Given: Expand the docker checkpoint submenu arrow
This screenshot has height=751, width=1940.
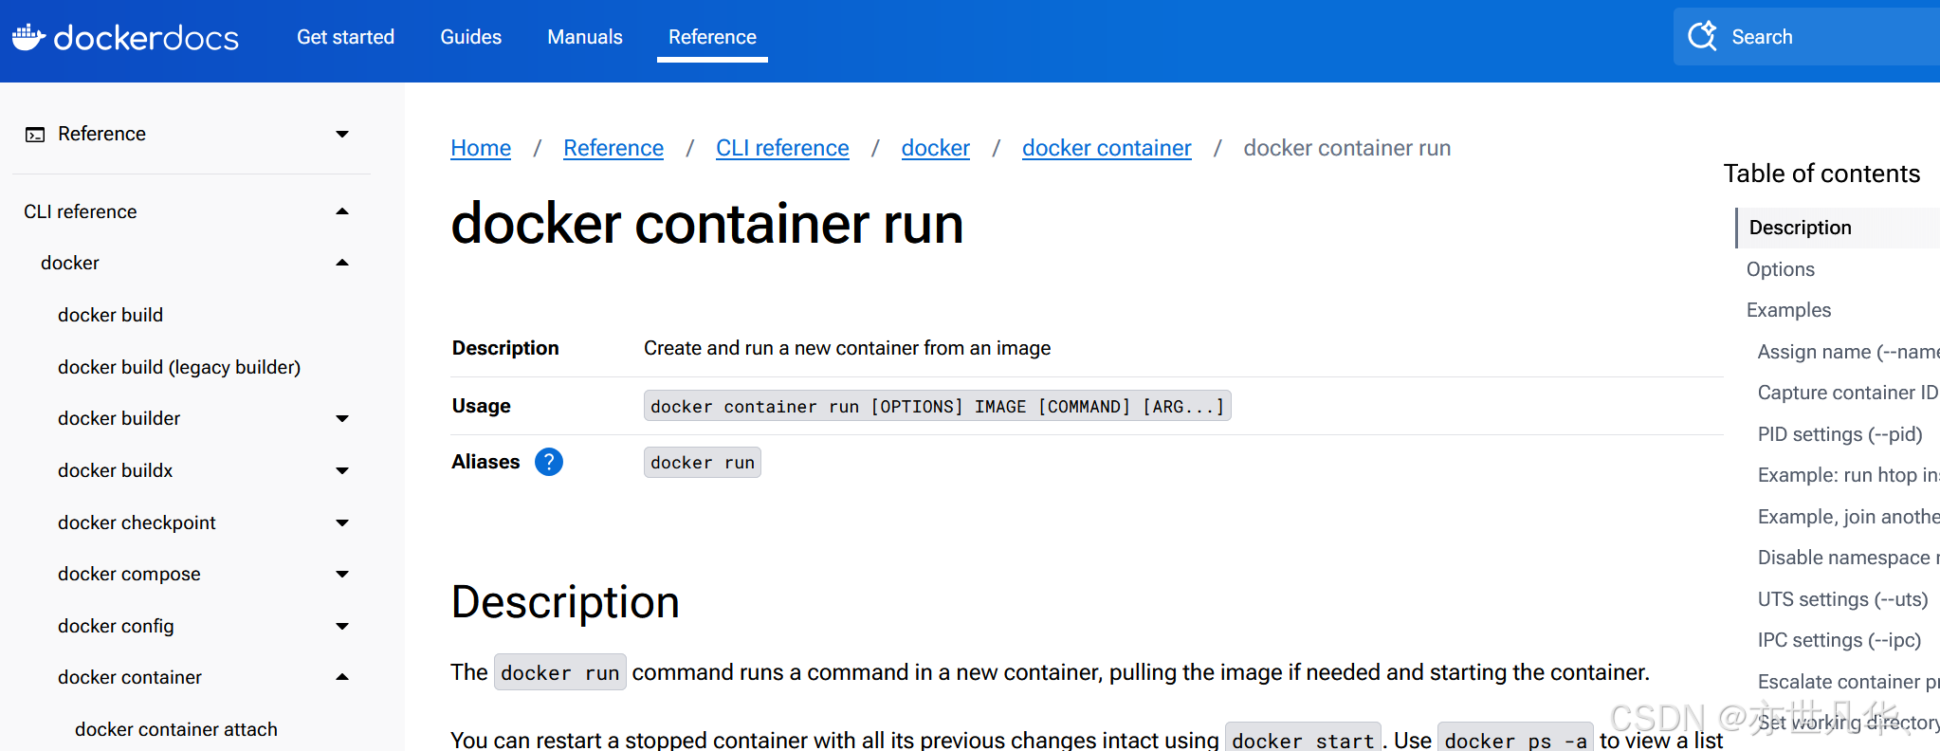Looking at the screenshot, I should (x=342, y=522).
